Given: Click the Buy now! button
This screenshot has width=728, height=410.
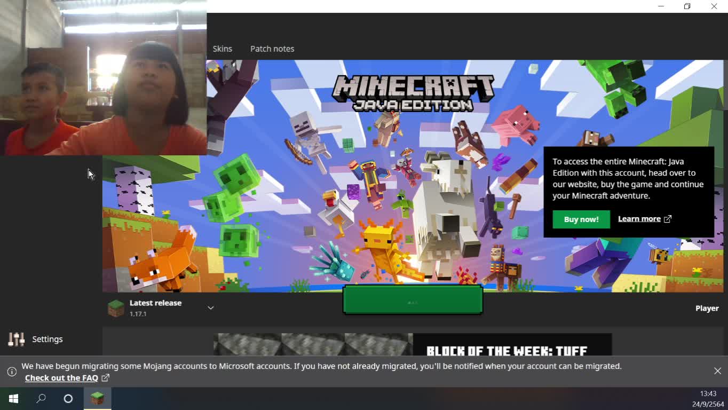Looking at the screenshot, I should tap(581, 219).
